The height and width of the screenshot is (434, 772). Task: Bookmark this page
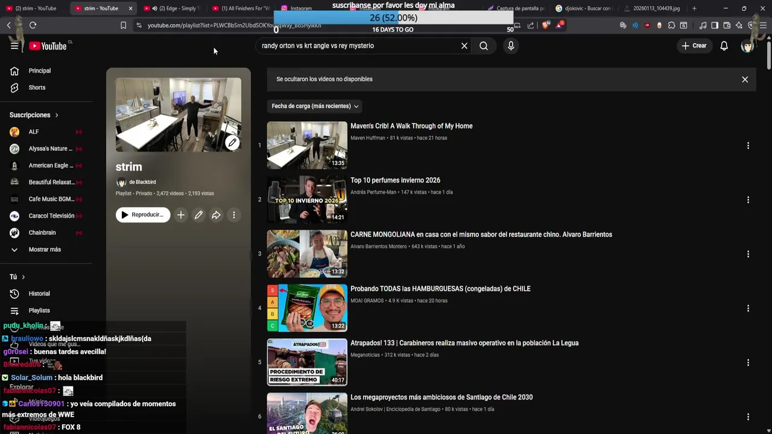click(123, 25)
